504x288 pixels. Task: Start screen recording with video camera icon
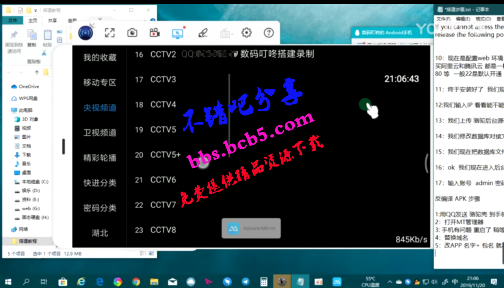coord(155,33)
